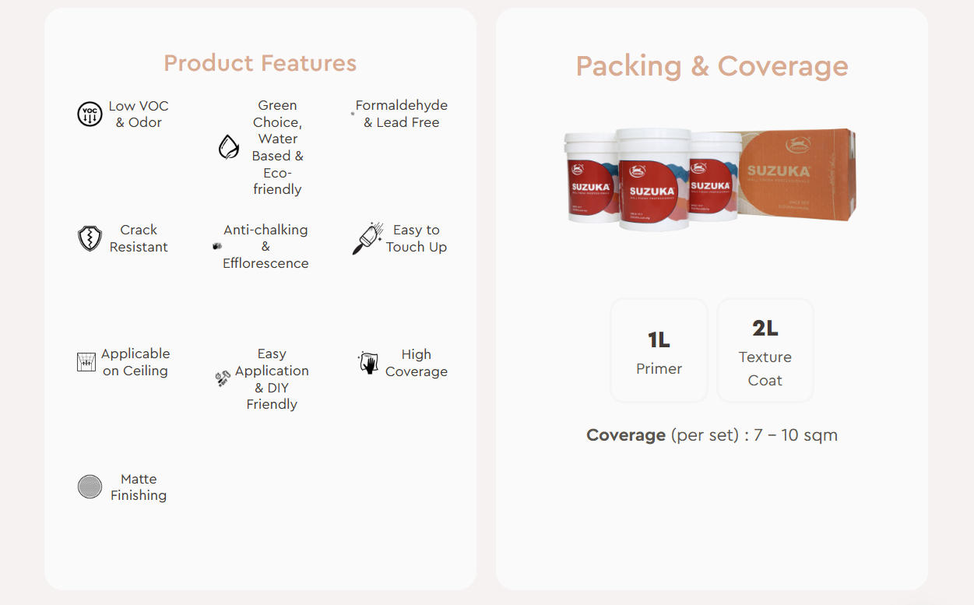The width and height of the screenshot is (974, 605).
Task: Select the 1L Primer card
Action: pyautogui.click(x=659, y=351)
